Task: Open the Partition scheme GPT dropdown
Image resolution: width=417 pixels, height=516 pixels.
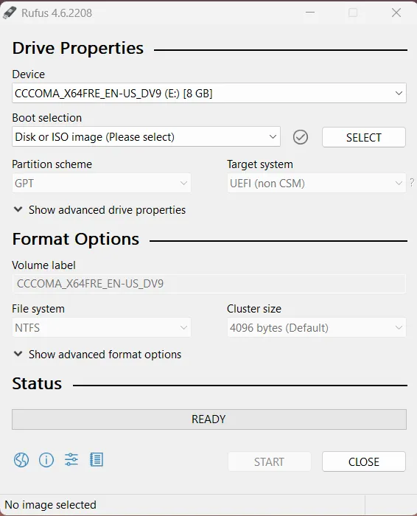Action: [x=101, y=183]
